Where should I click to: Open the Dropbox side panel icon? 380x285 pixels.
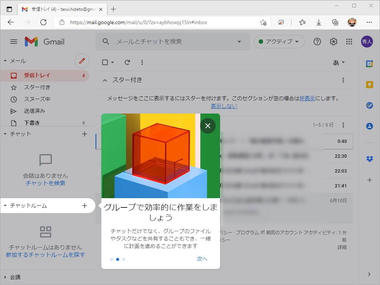pos(369,159)
